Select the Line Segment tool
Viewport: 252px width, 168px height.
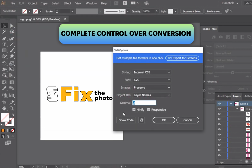tap(12, 45)
